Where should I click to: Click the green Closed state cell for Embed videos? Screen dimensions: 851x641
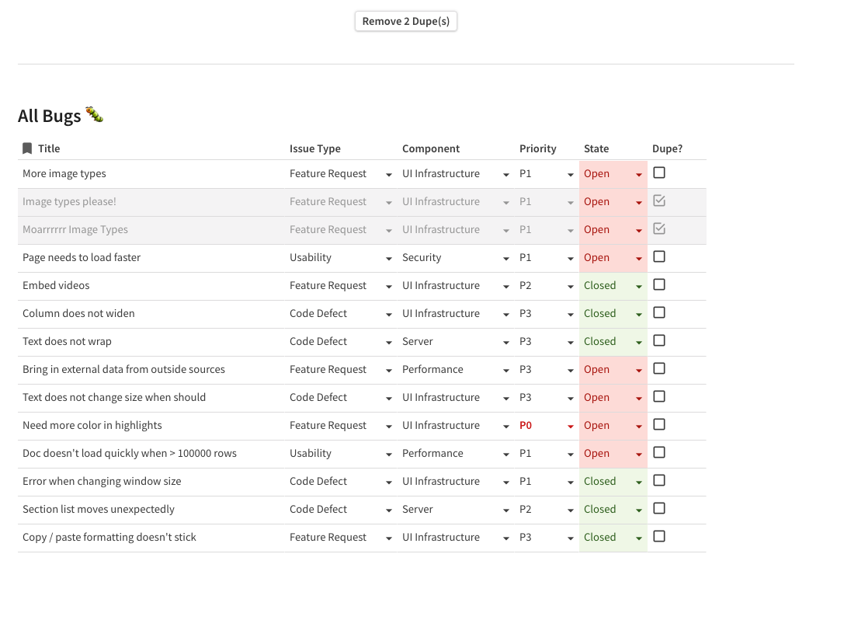[x=599, y=286]
